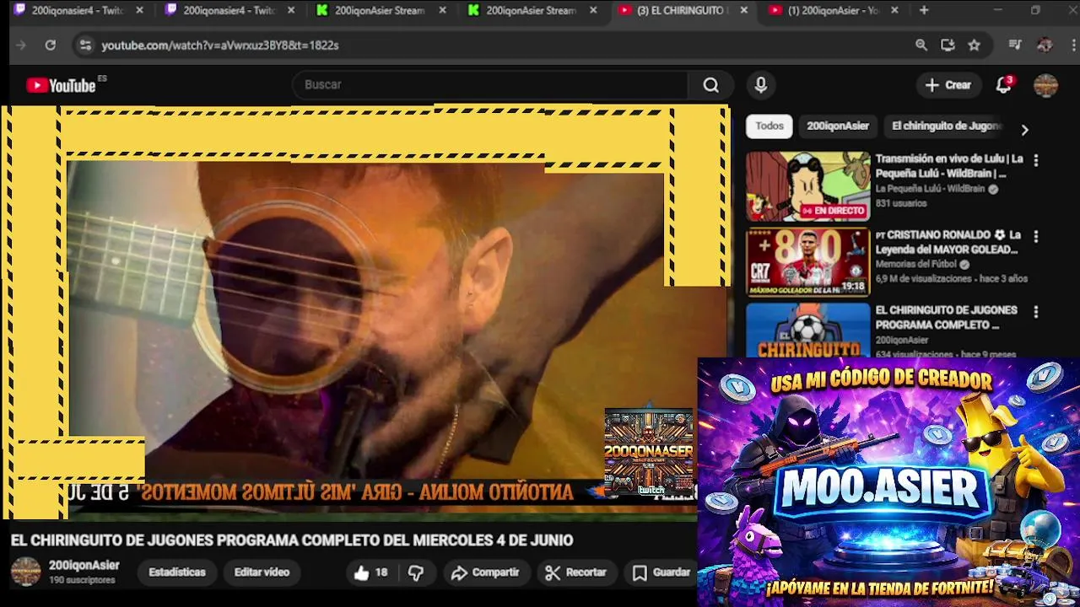The image size is (1080, 607).
Task: Reload the page with the refresh icon
Action: click(51, 46)
